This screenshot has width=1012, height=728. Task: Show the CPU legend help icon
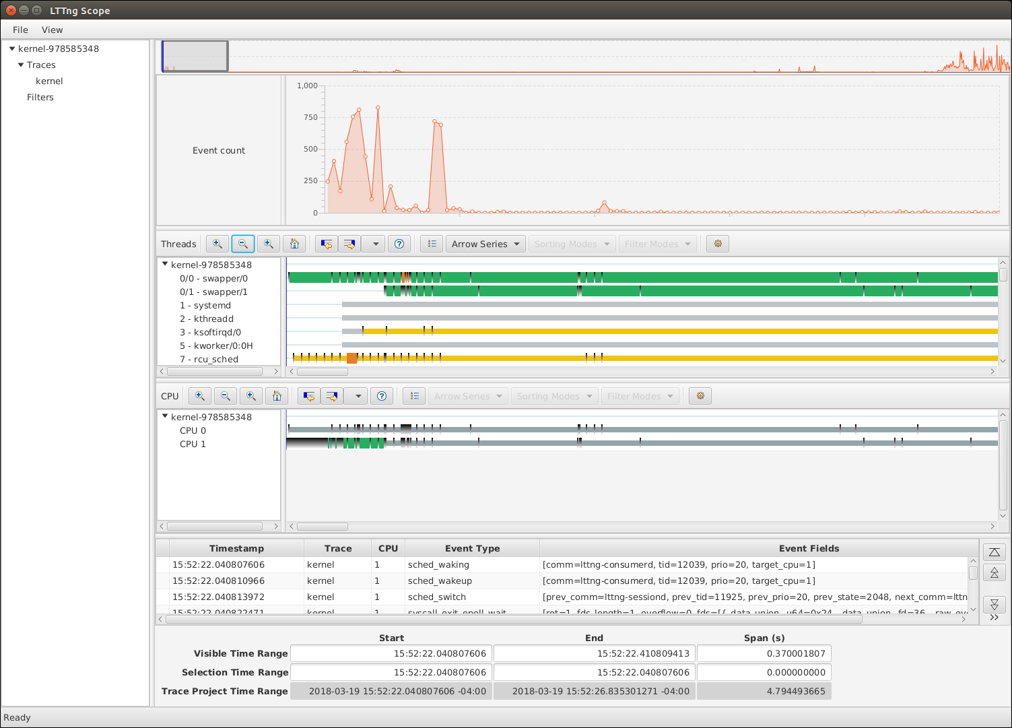click(382, 396)
